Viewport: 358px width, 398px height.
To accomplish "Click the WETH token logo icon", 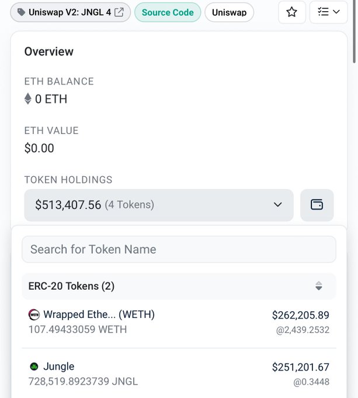I will (34, 315).
